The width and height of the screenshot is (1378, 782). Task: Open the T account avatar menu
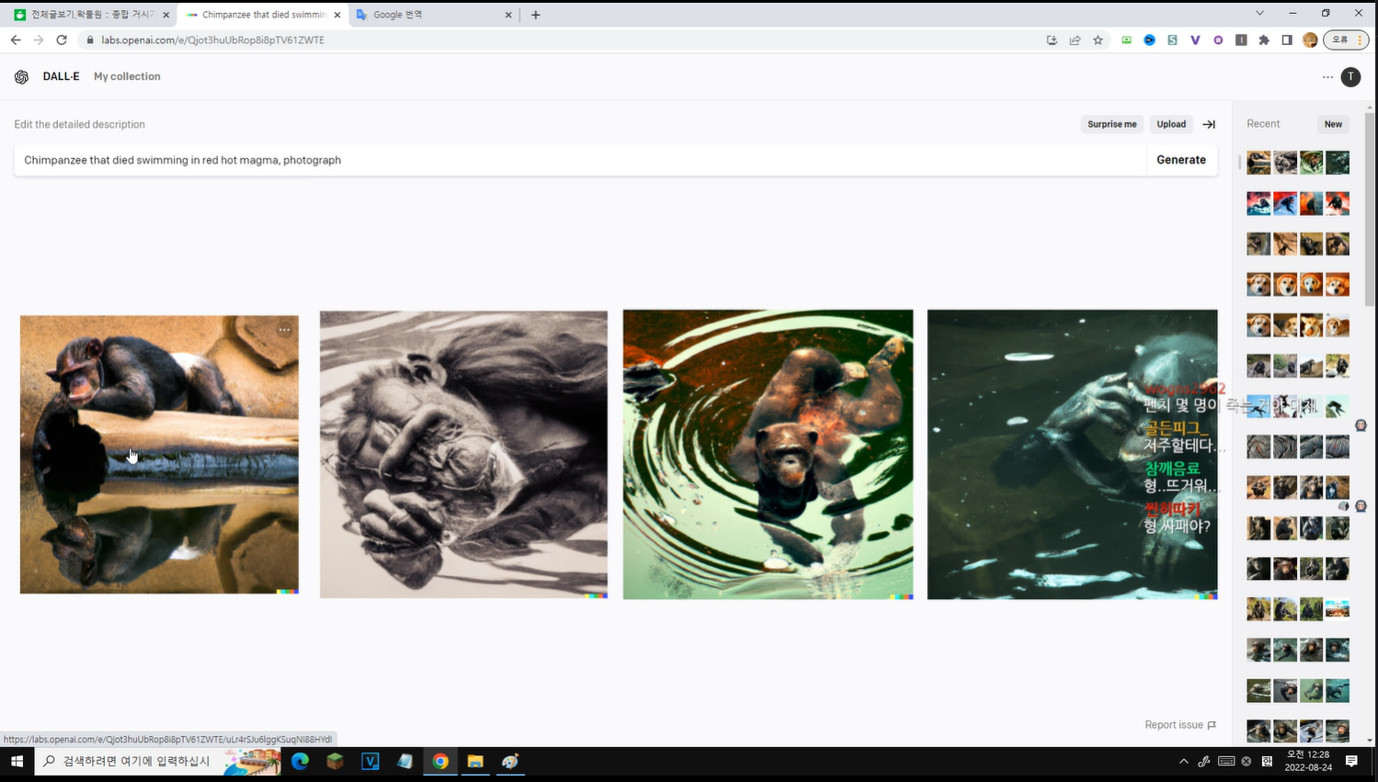tap(1350, 77)
